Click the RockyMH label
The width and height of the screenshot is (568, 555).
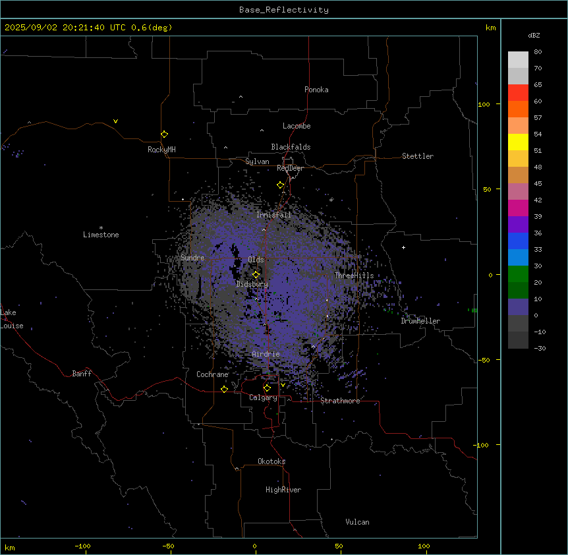(161, 150)
